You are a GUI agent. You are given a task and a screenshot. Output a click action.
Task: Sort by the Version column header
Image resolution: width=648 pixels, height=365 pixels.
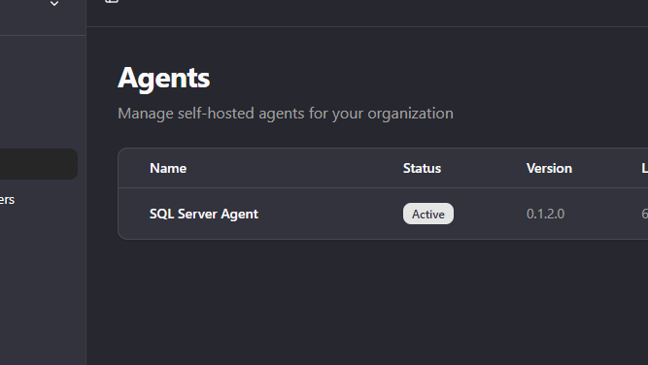point(549,169)
